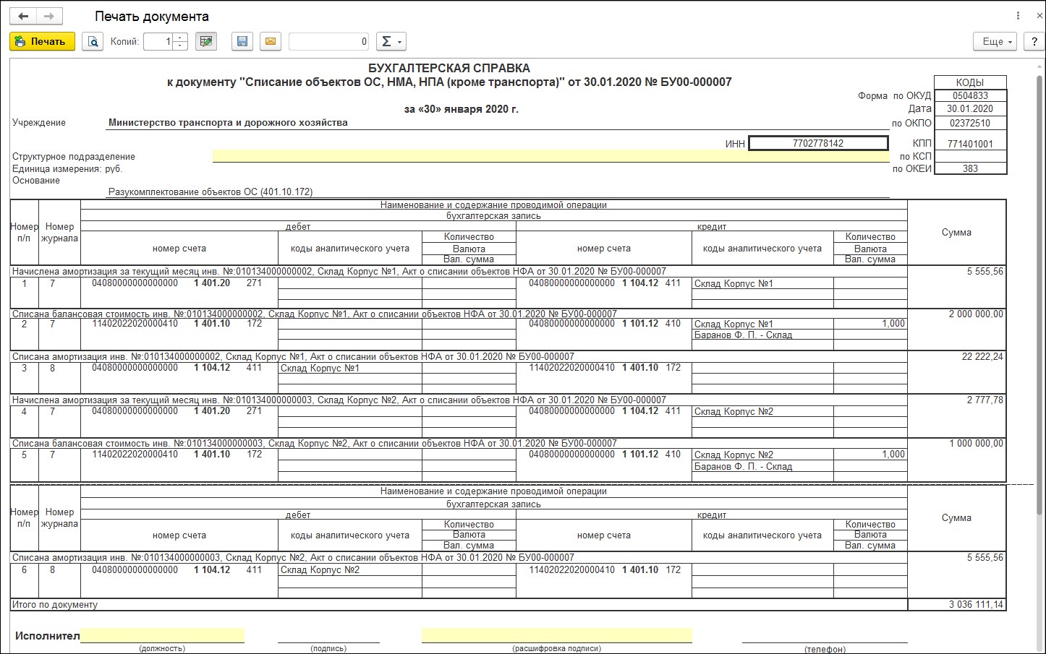Decrease the number of copies with down arrow
This screenshot has height=654, width=1046.
[x=181, y=46]
